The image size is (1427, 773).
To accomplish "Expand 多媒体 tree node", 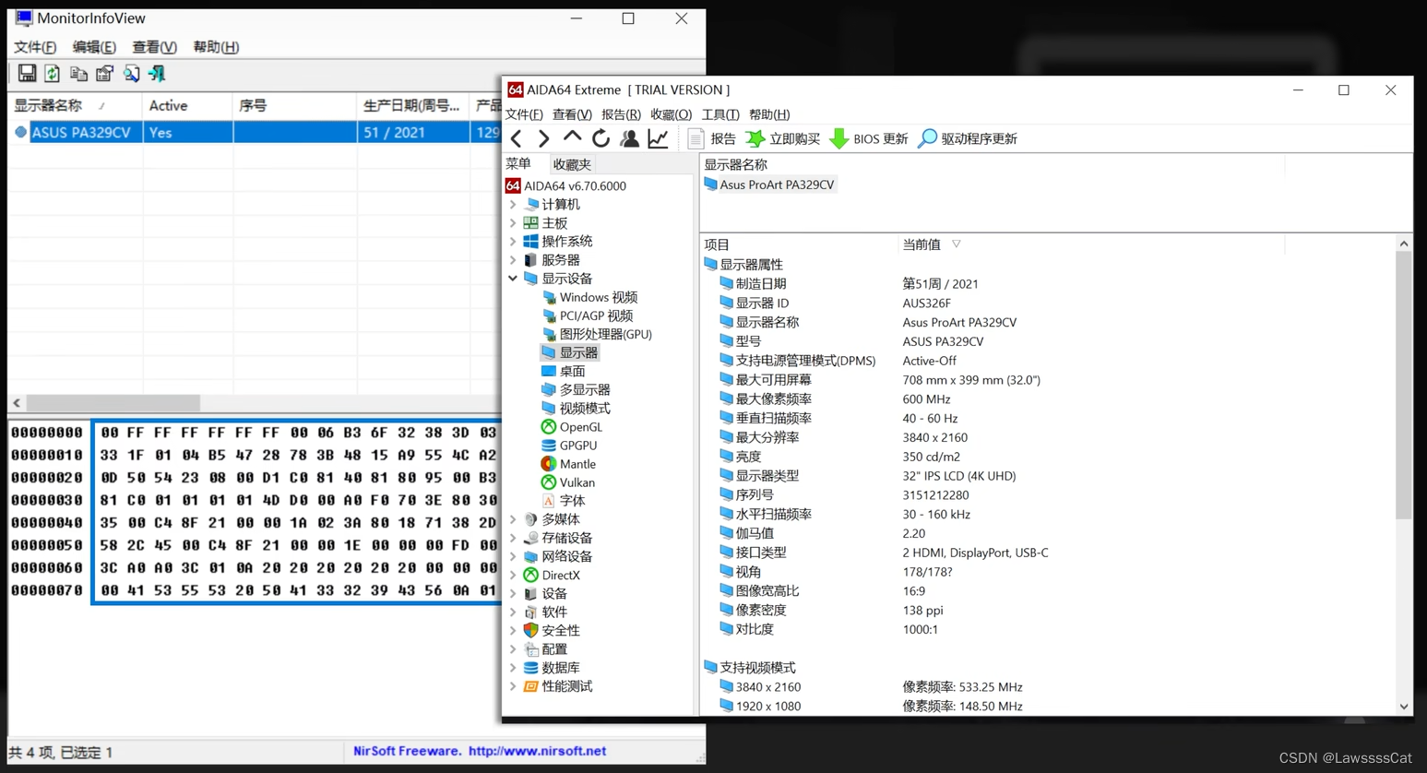I will (x=514, y=519).
